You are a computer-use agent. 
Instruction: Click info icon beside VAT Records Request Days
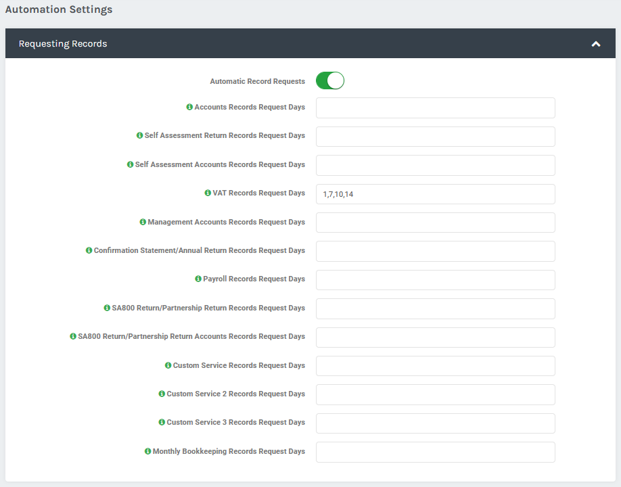[208, 193]
